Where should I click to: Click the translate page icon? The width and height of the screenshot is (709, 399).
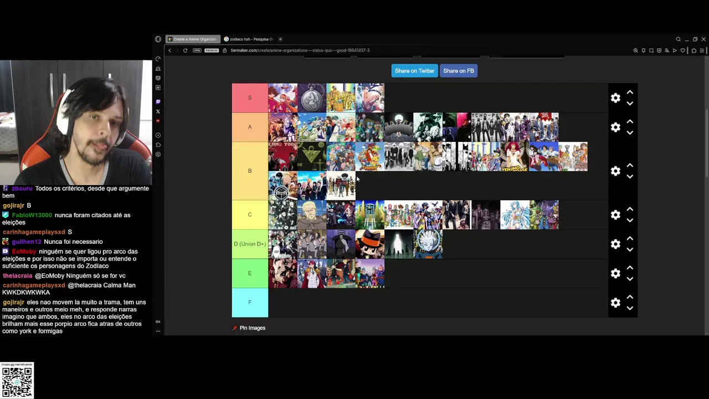click(x=667, y=50)
